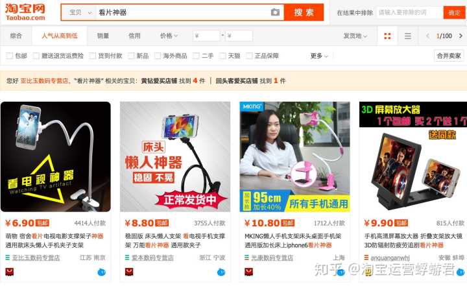Click Taobao logo to go home
This screenshot has width=467, height=288.
pos(25,12)
